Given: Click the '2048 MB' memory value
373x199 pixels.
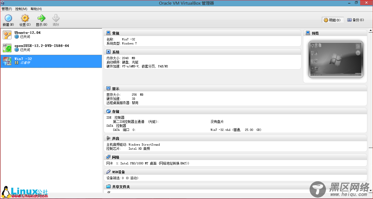Looking at the screenshot, I should coord(128,58).
